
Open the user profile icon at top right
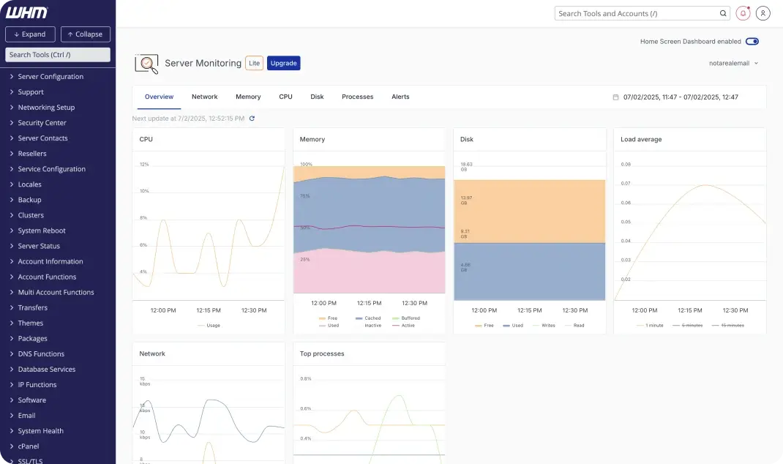click(x=763, y=12)
